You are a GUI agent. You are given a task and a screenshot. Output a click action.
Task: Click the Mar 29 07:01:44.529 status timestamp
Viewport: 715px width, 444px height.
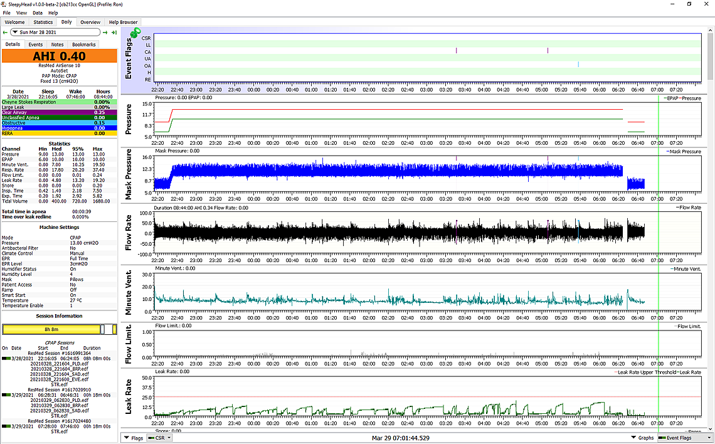coord(401,438)
